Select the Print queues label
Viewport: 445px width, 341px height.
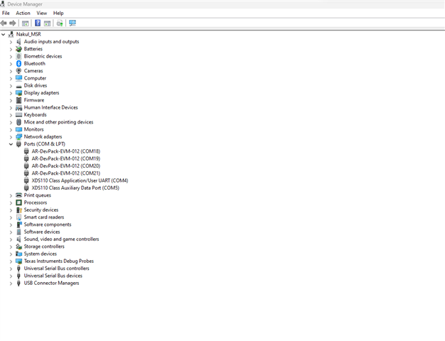tap(38, 195)
